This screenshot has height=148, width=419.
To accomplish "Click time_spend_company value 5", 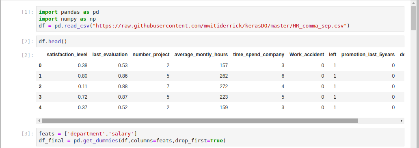I will click(283, 97).
